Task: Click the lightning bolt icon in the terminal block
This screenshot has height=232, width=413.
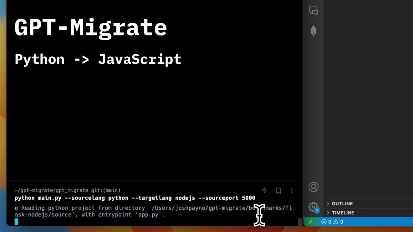Action: click(x=264, y=191)
